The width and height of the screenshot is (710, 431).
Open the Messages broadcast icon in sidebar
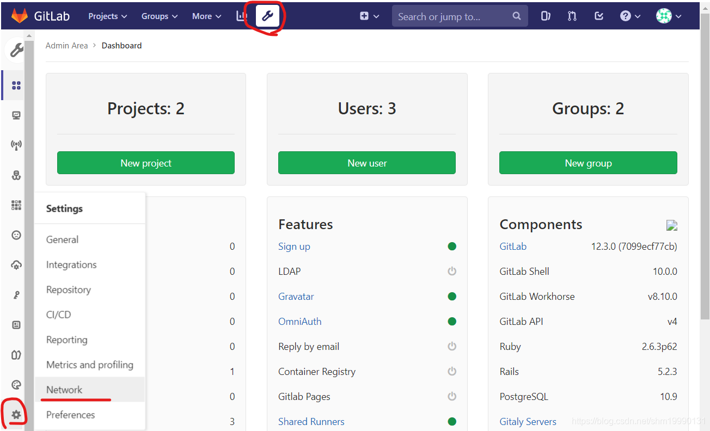[16, 145]
